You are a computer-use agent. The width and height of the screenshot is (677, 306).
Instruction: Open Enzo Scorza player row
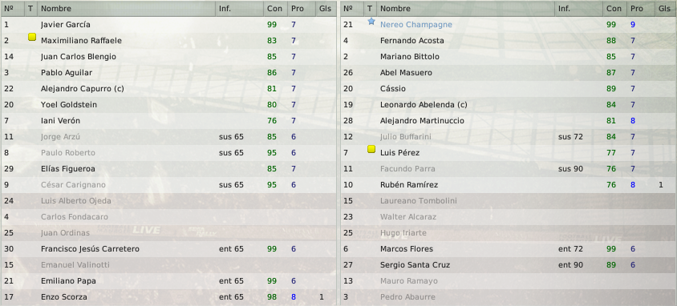(168, 297)
